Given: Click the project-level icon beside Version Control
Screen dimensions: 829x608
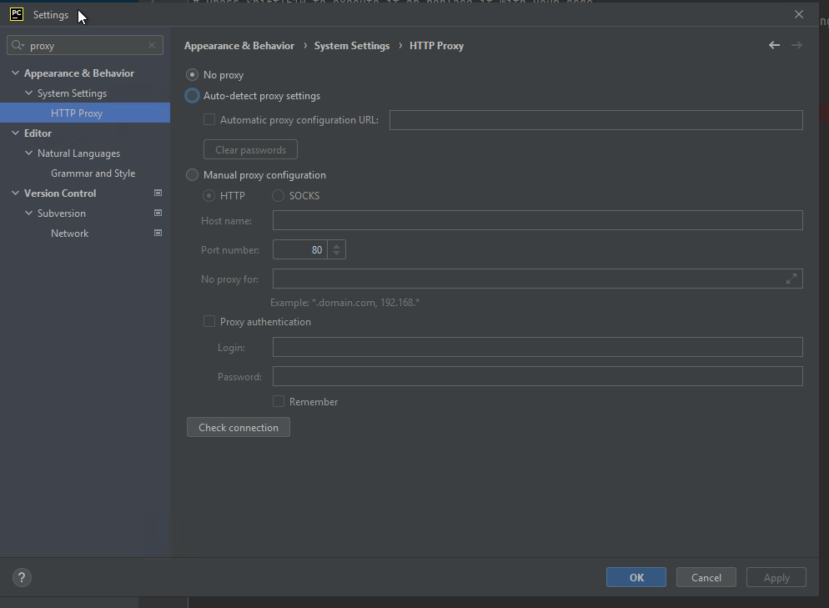Looking at the screenshot, I should (x=158, y=193).
